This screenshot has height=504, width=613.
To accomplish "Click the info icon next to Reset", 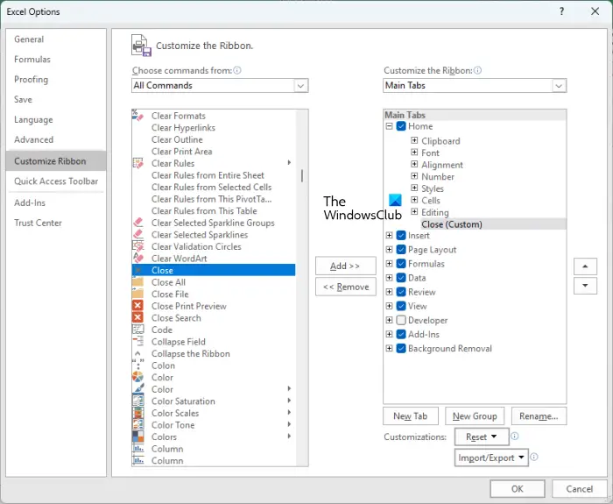I will (x=515, y=437).
